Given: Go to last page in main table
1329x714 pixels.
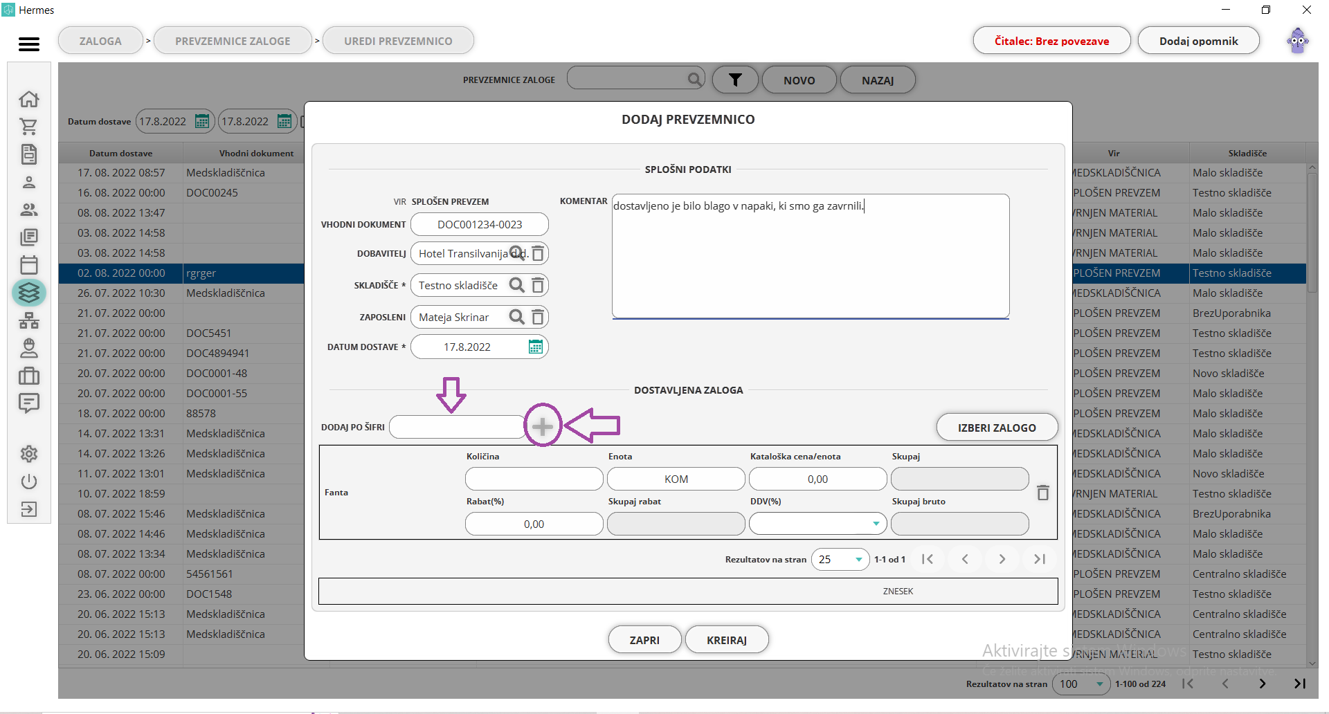Looking at the screenshot, I should (1299, 684).
